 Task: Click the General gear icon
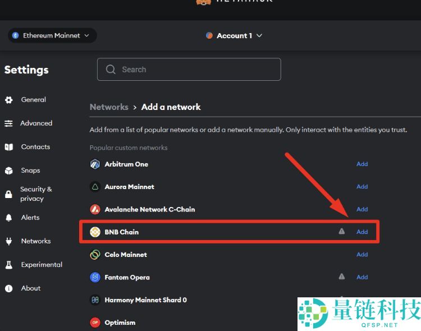[x=9, y=100]
